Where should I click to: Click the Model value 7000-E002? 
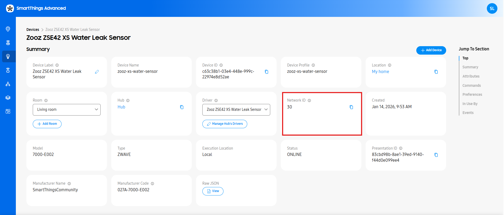click(x=43, y=154)
